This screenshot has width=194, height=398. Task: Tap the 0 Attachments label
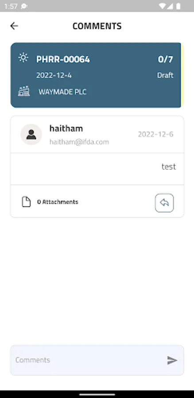pyautogui.click(x=58, y=202)
